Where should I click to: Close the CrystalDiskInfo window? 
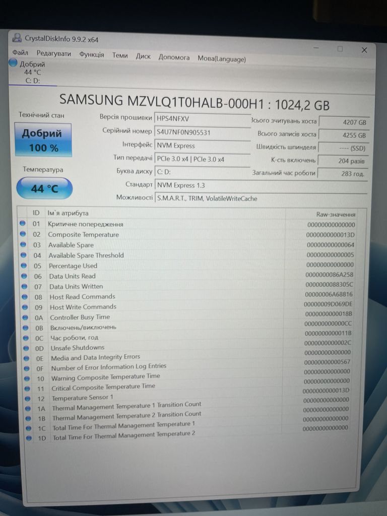[364, 50]
